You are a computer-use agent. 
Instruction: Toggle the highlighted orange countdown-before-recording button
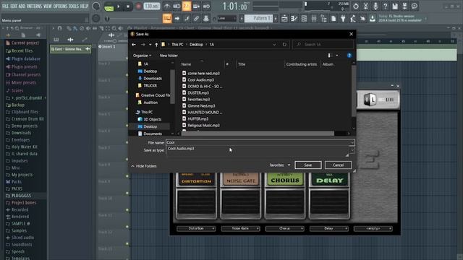[x=187, y=6]
